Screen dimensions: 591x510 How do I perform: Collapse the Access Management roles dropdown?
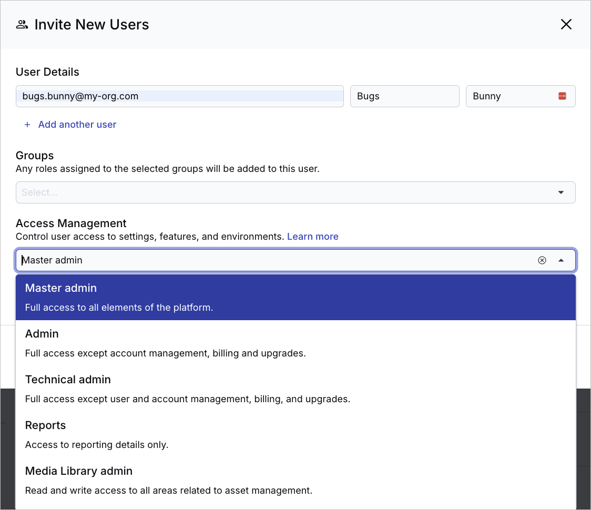click(x=561, y=260)
